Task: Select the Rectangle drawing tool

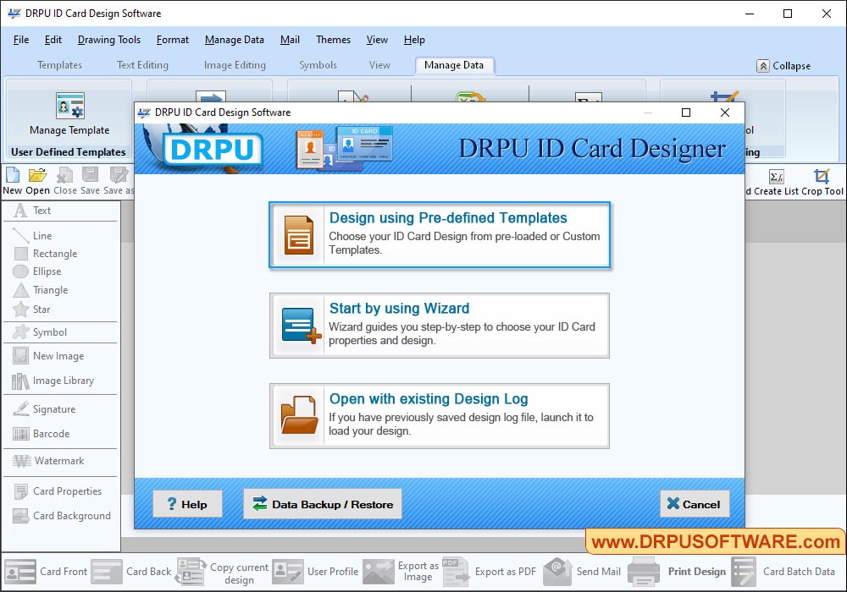Action: [47, 253]
